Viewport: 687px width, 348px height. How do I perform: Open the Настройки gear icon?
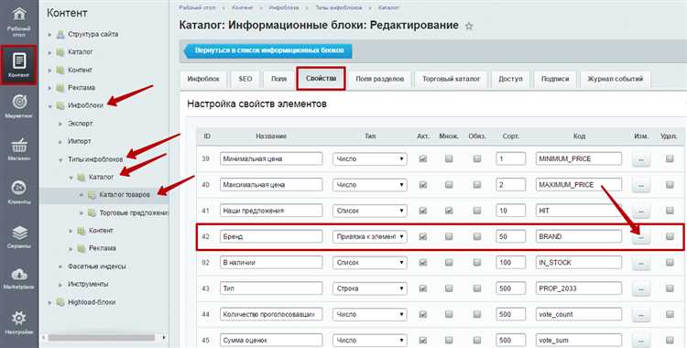pos(19,318)
